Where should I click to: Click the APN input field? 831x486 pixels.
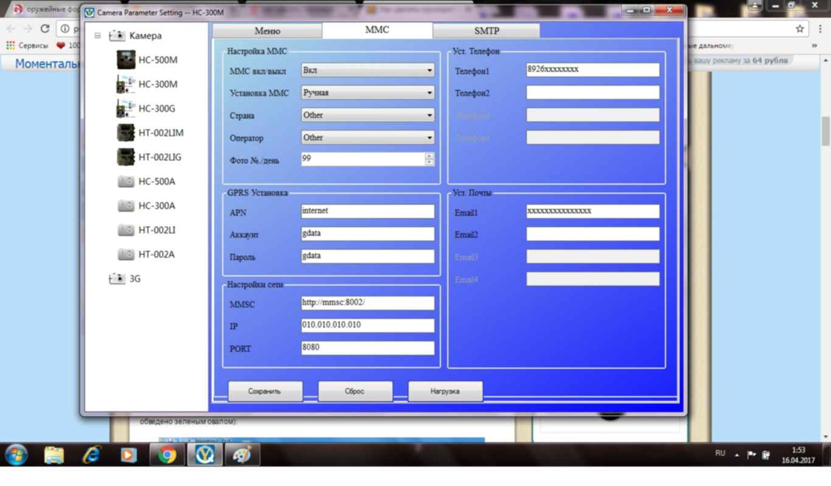[368, 211]
